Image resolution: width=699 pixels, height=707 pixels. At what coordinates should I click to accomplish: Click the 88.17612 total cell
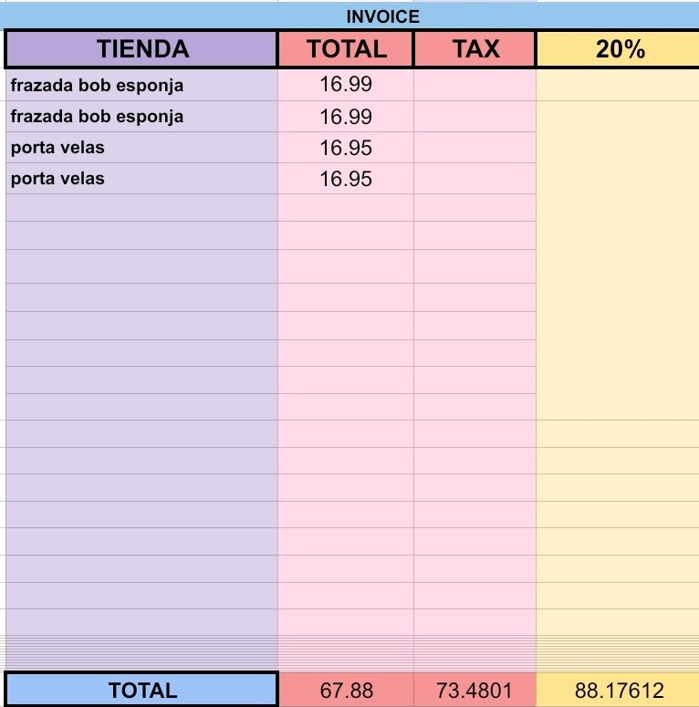(619, 690)
